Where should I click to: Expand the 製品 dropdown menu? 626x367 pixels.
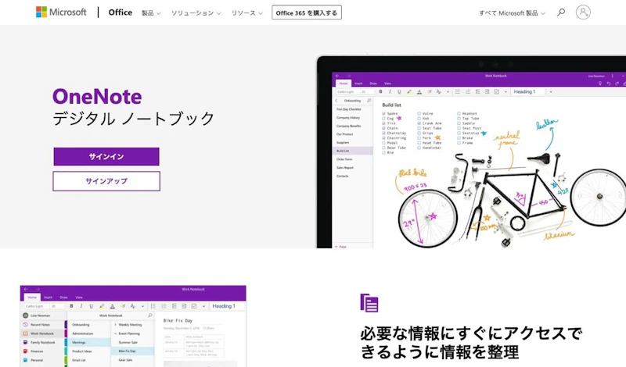(151, 12)
